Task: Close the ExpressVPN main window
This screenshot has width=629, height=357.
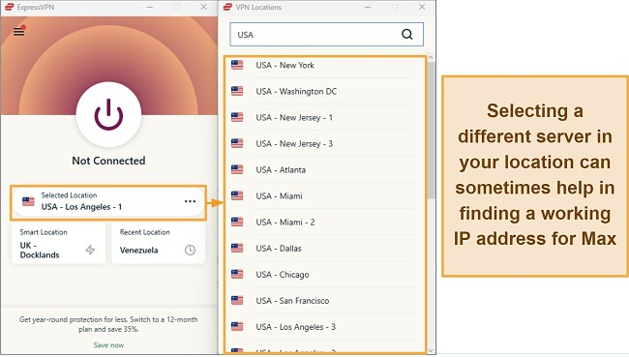Action: click(x=204, y=7)
